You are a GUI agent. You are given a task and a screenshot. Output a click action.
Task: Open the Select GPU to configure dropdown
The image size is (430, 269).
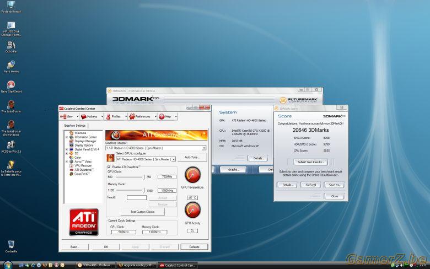[x=174, y=159]
